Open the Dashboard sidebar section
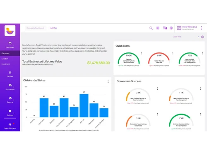207x155 pixels. pos(10,45)
